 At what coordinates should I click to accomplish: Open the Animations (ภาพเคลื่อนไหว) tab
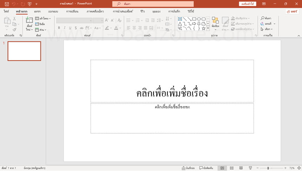point(95,12)
